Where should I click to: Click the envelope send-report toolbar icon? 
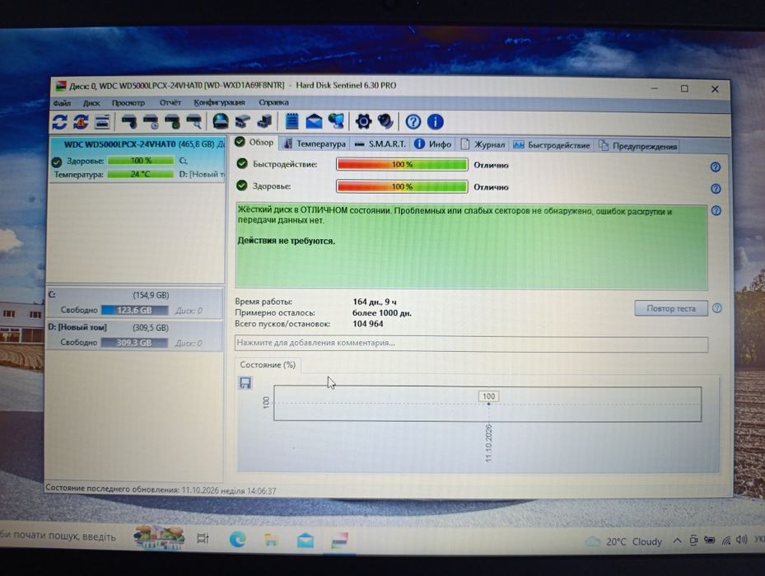314,122
